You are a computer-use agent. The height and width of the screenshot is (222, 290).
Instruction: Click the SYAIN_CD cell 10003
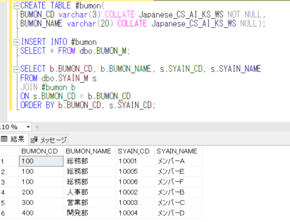136,203
